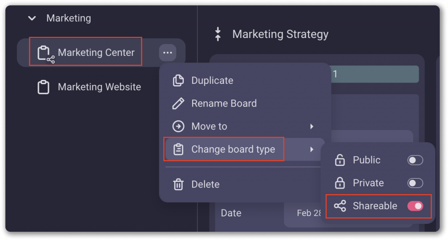Click the Marketing Website clipboard icon
Screen dimensions: 448x240
click(43, 87)
